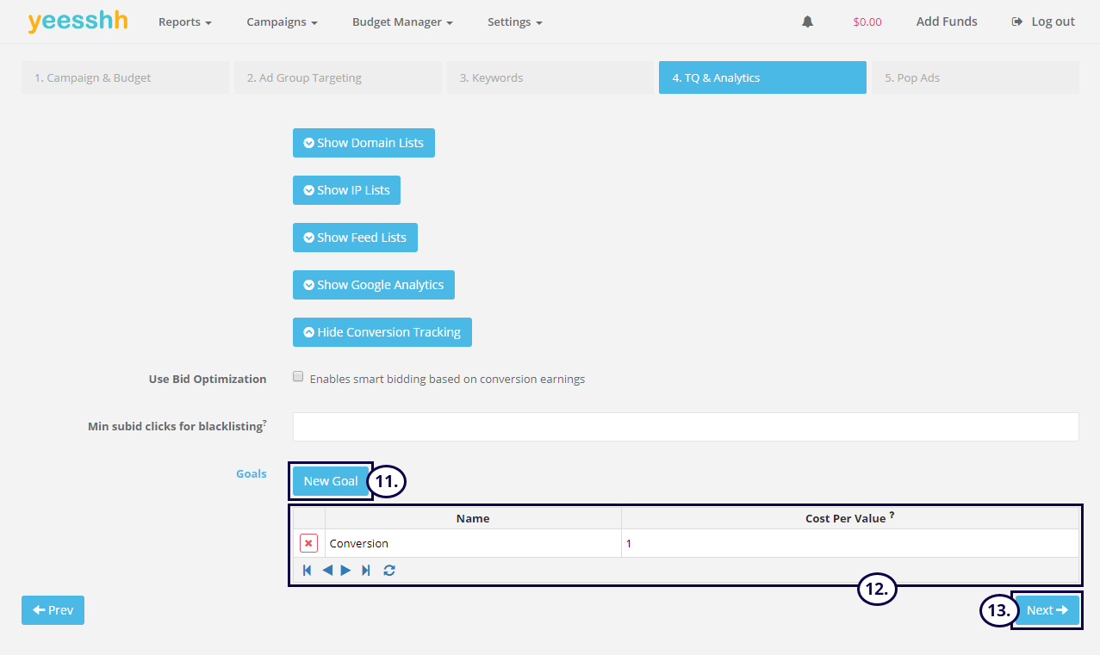Go to next page of goals grid

pos(345,570)
